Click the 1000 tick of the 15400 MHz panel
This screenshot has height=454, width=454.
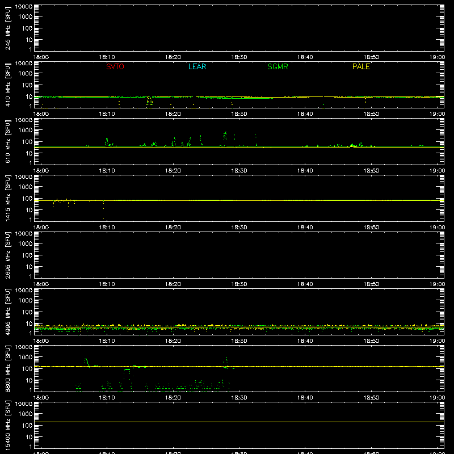point(26,414)
